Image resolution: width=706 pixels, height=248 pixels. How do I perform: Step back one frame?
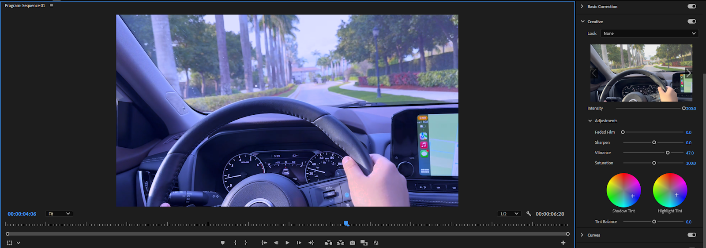tap(276, 243)
